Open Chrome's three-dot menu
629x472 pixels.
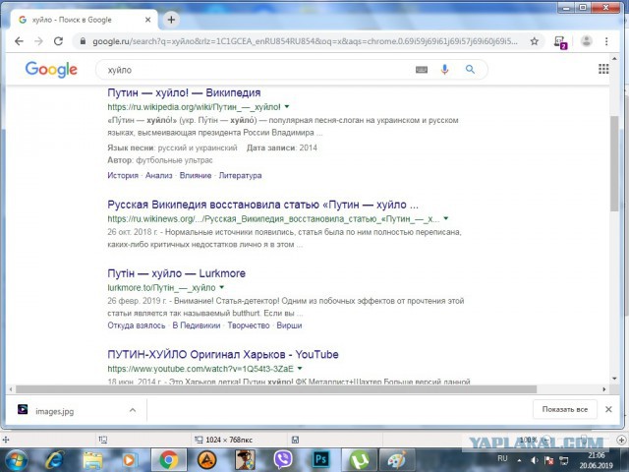606,41
